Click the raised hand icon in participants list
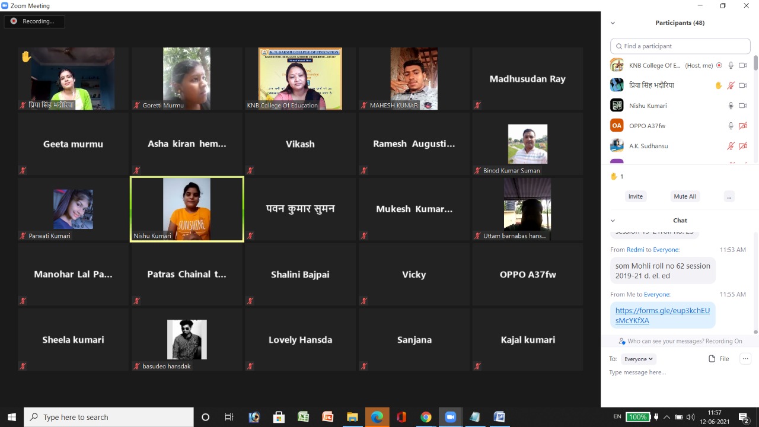 718,85
